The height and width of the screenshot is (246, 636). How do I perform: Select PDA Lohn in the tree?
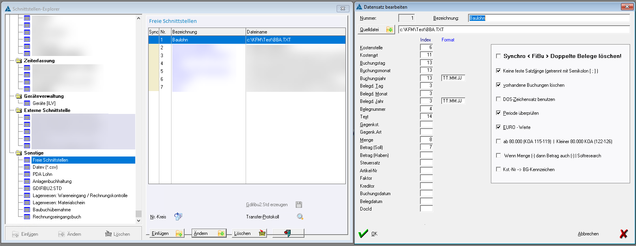(x=42, y=174)
